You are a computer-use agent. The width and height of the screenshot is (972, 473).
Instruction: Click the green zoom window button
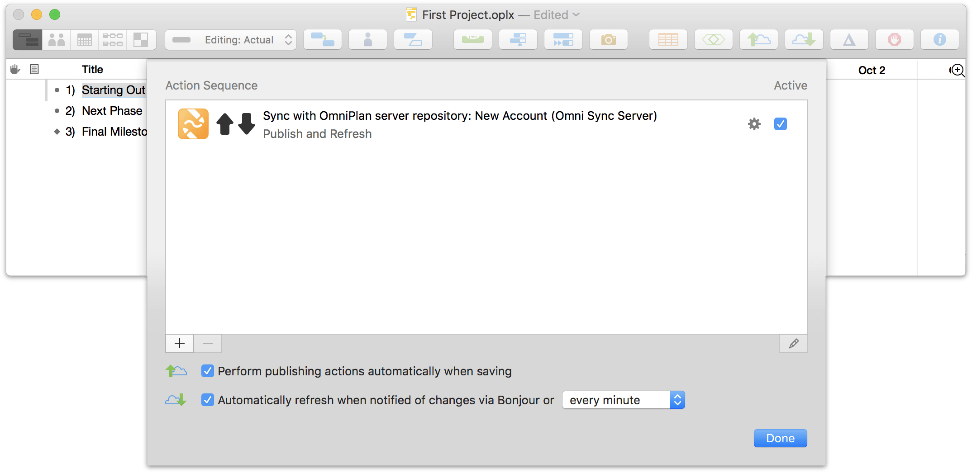click(x=55, y=14)
